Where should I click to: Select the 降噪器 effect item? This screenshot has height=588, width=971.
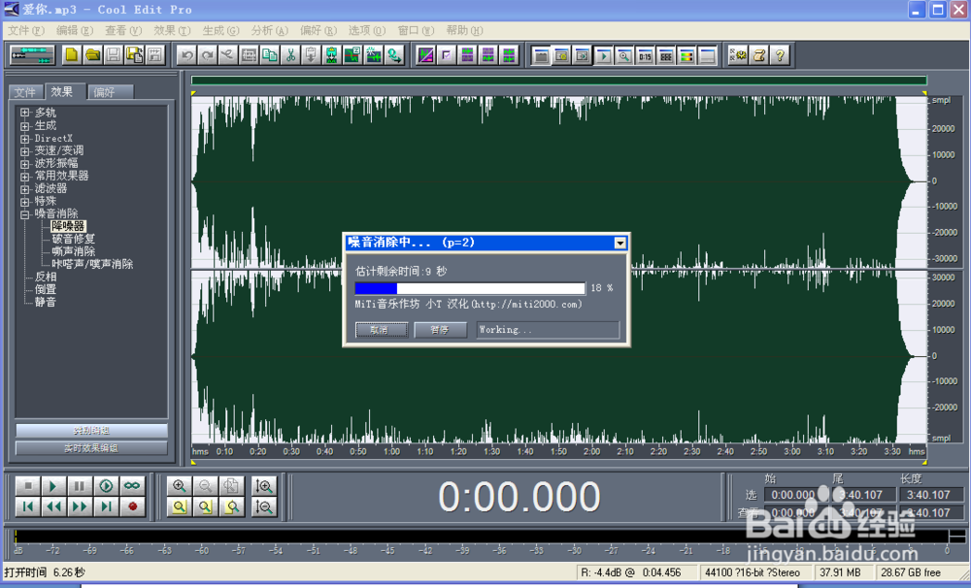point(68,226)
